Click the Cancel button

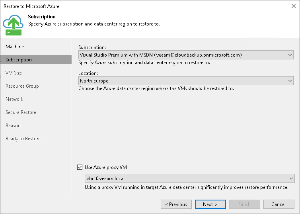coord(279,204)
